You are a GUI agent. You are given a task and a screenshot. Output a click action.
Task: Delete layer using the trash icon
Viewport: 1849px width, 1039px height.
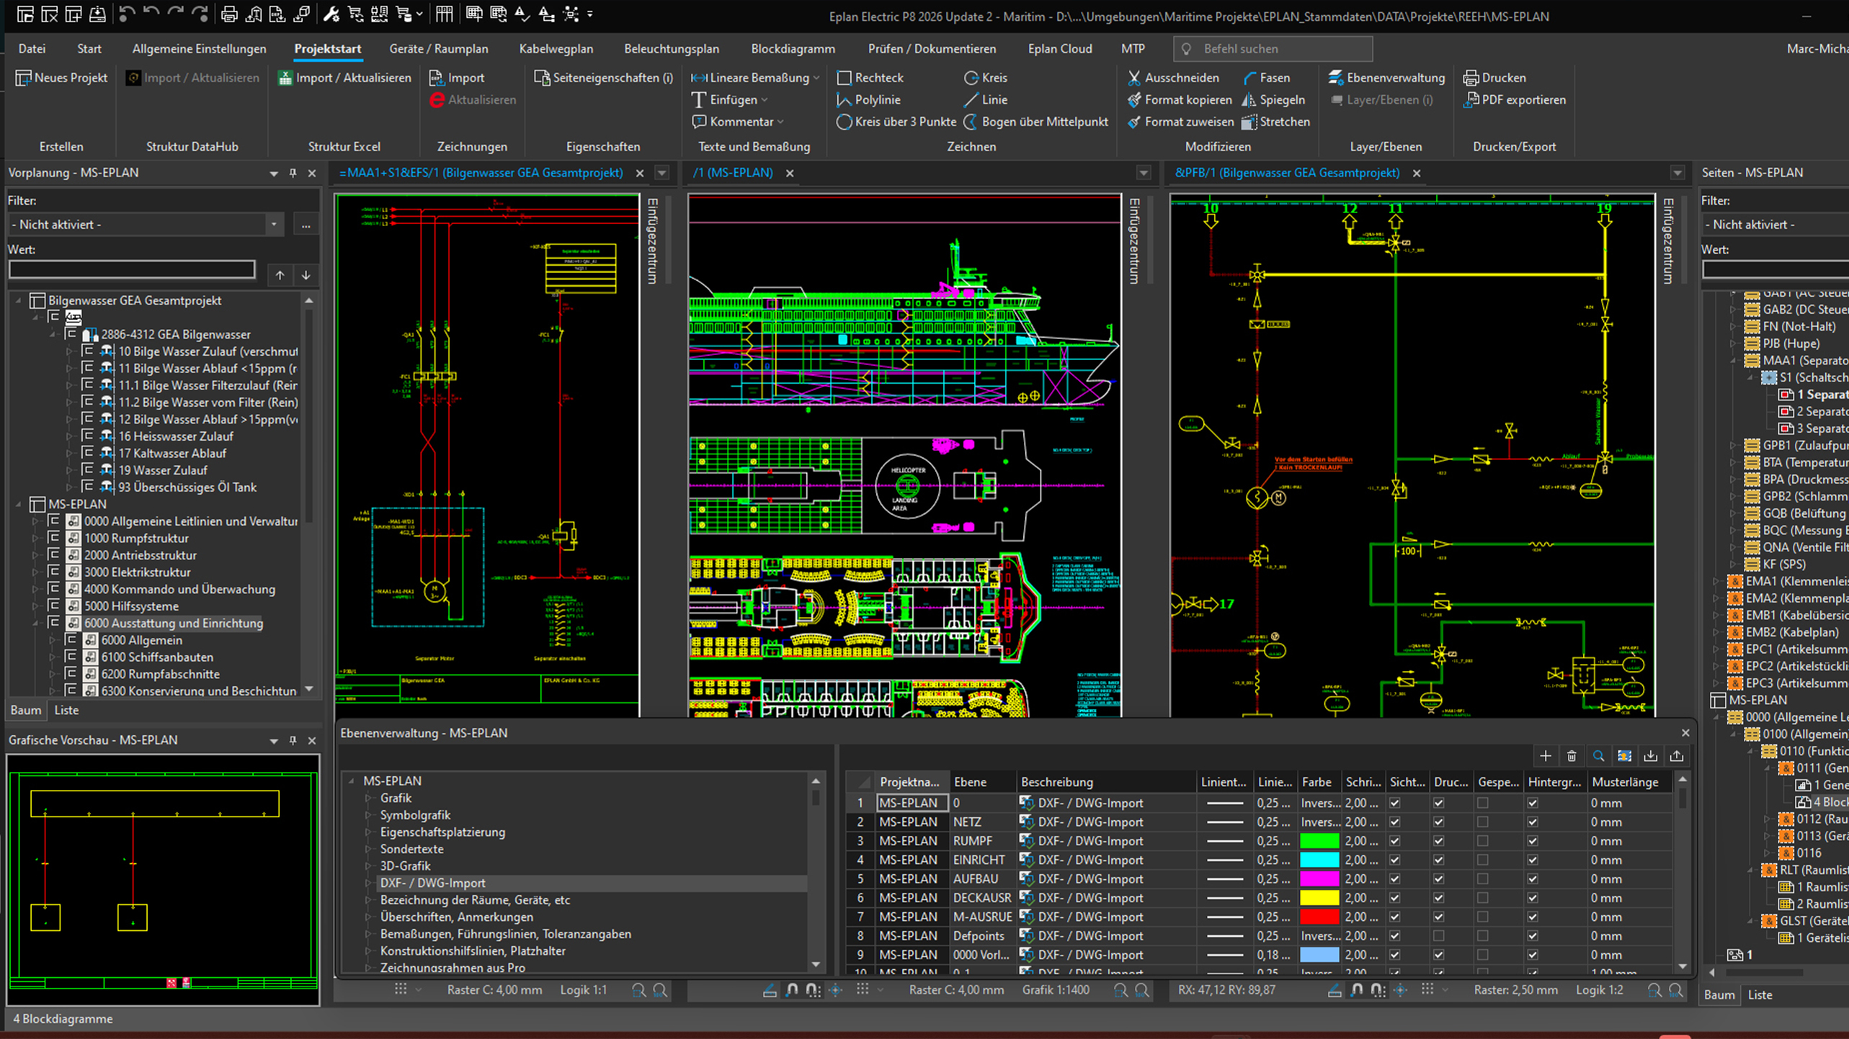point(1572,756)
